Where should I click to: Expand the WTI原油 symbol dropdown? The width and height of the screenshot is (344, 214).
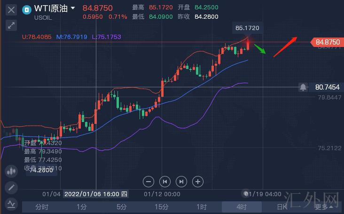73,8
